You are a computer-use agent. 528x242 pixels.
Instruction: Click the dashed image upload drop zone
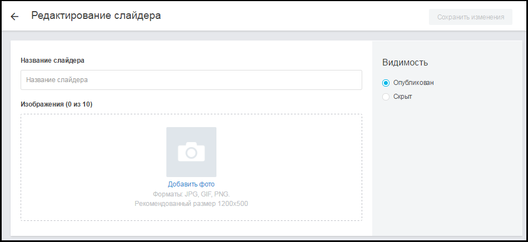click(89, 167)
